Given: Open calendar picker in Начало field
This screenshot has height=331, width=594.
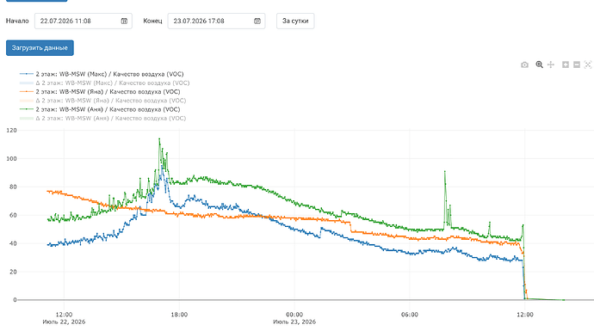Looking at the screenshot, I should coord(124,21).
